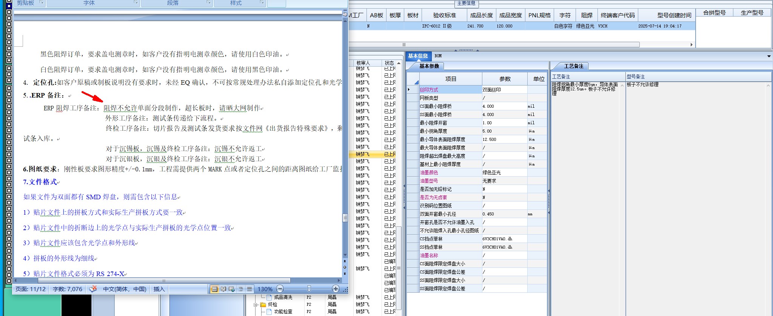Click the 主要信息 tab header
This screenshot has height=316, width=773.
click(x=466, y=3)
